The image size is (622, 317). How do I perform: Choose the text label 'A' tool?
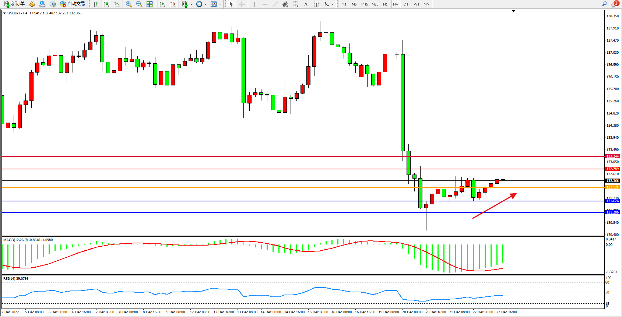coord(306,4)
